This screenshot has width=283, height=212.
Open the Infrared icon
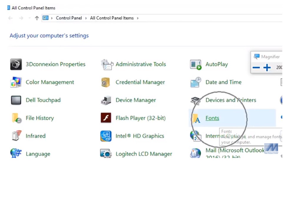(17, 135)
